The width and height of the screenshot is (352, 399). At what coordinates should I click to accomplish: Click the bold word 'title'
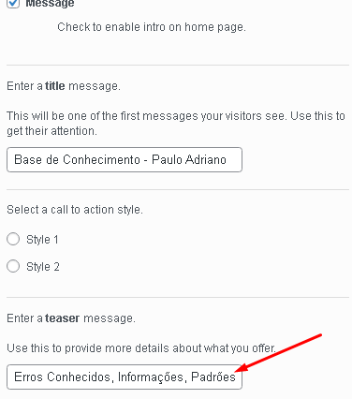click(55, 86)
